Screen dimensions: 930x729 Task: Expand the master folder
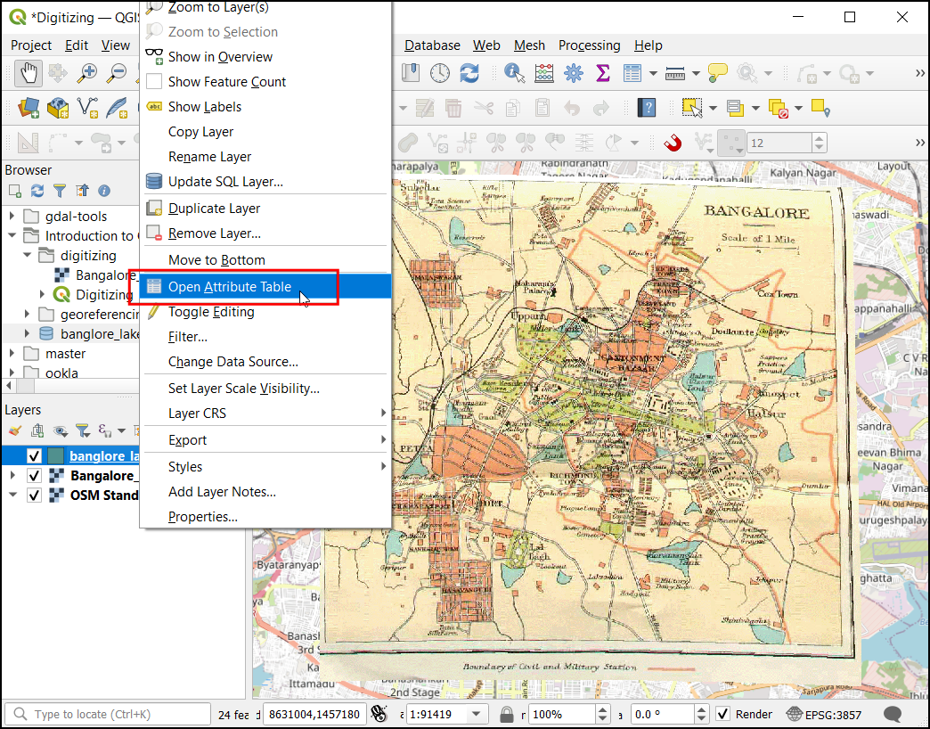point(12,353)
